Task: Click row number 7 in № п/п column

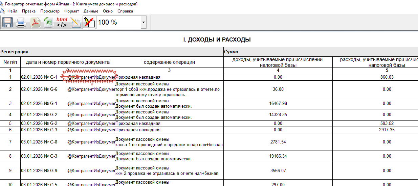Action: coord(10,142)
